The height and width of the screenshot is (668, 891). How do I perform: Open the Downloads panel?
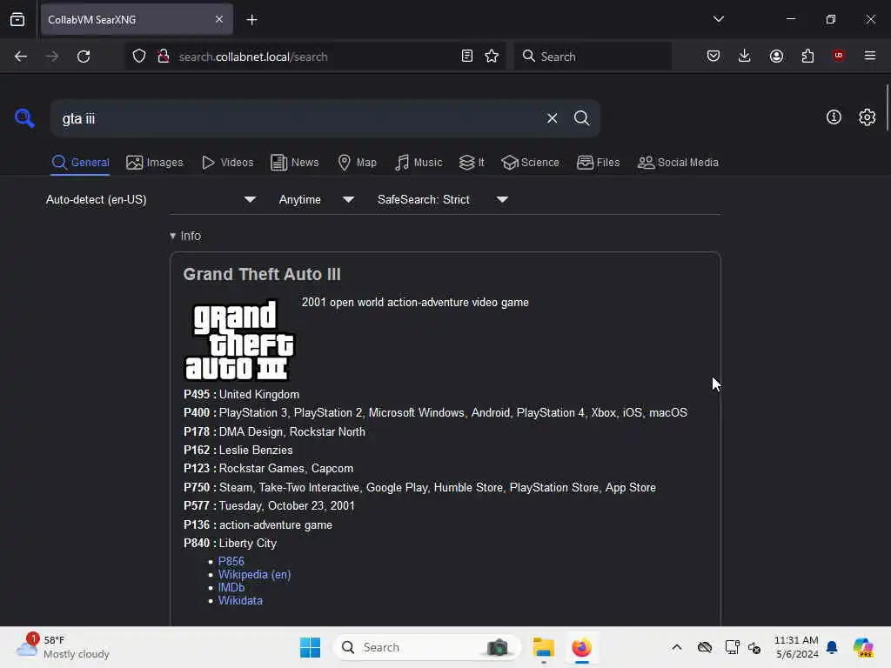[745, 56]
